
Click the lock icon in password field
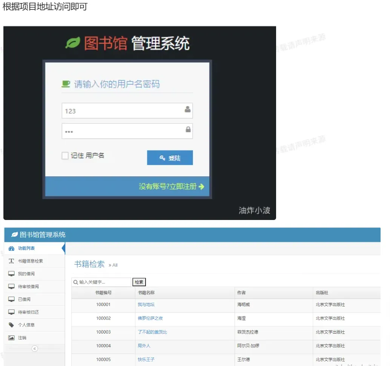click(188, 129)
